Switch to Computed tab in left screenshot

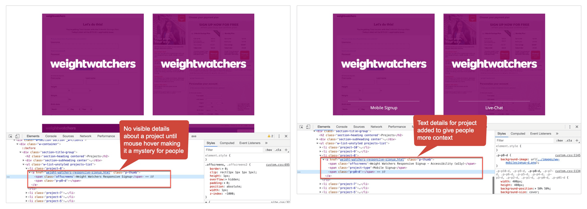pos(227,143)
